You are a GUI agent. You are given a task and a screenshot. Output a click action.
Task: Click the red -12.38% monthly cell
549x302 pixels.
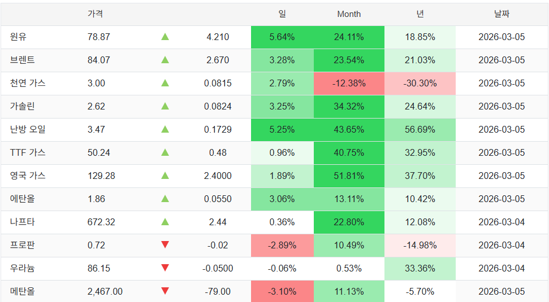pos(349,84)
